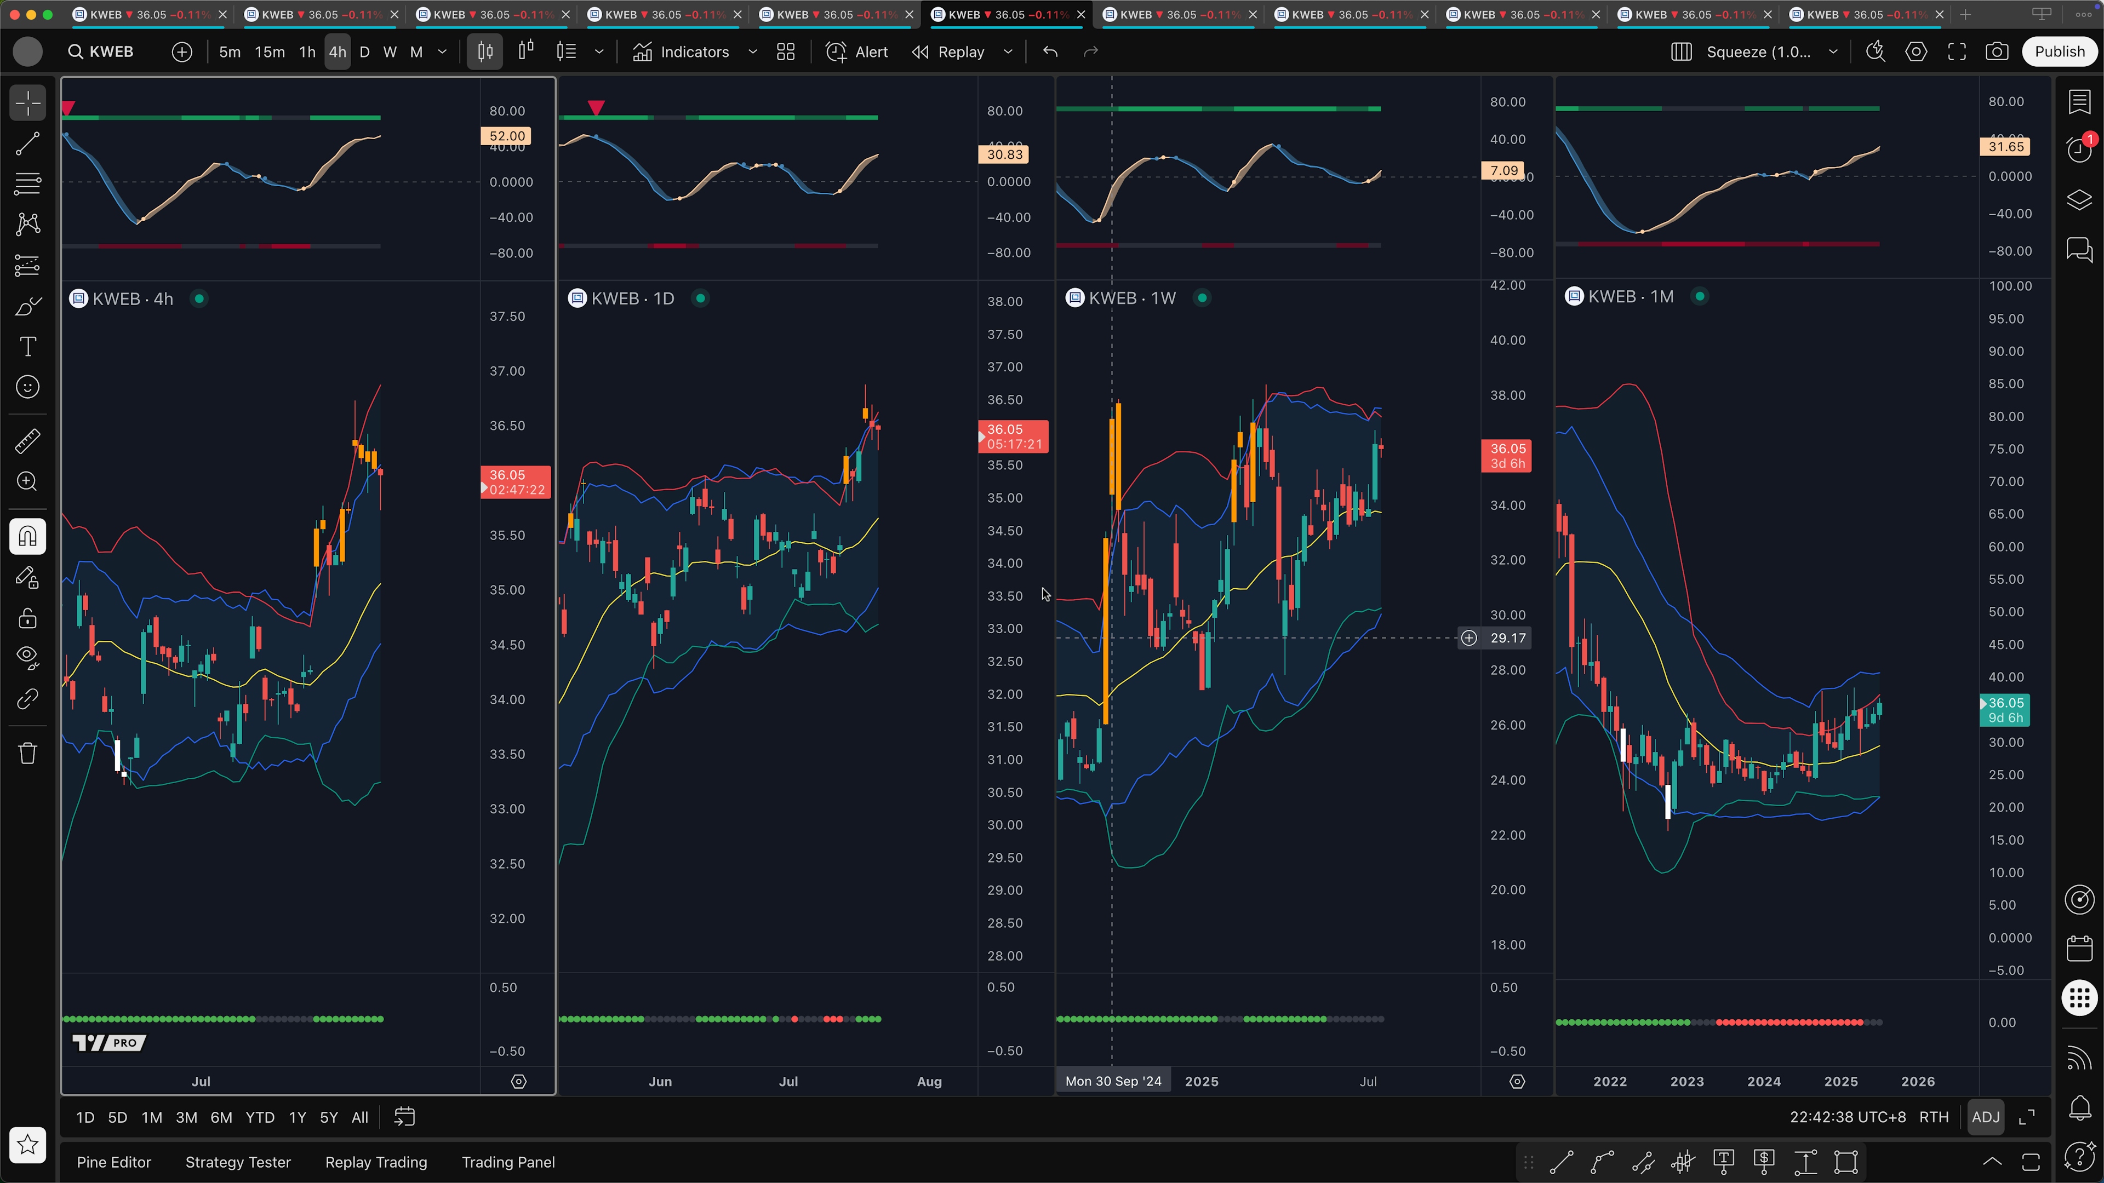The width and height of the screenshot is (2104, 1183).
Task: Click the KWEB symbol search
Action: (x=101, y=52)
